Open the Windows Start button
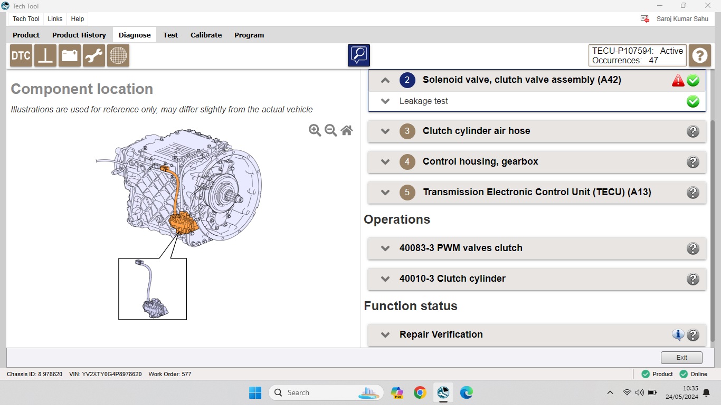 tap(255, 392)
